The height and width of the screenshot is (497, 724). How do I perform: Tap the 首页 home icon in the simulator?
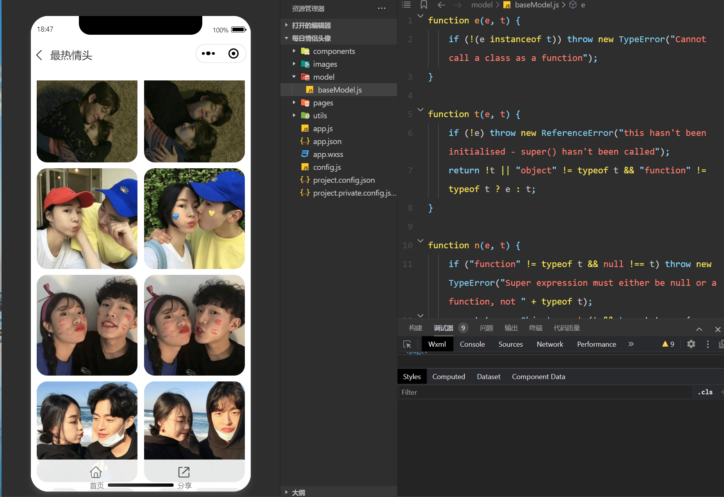[96, 472]
